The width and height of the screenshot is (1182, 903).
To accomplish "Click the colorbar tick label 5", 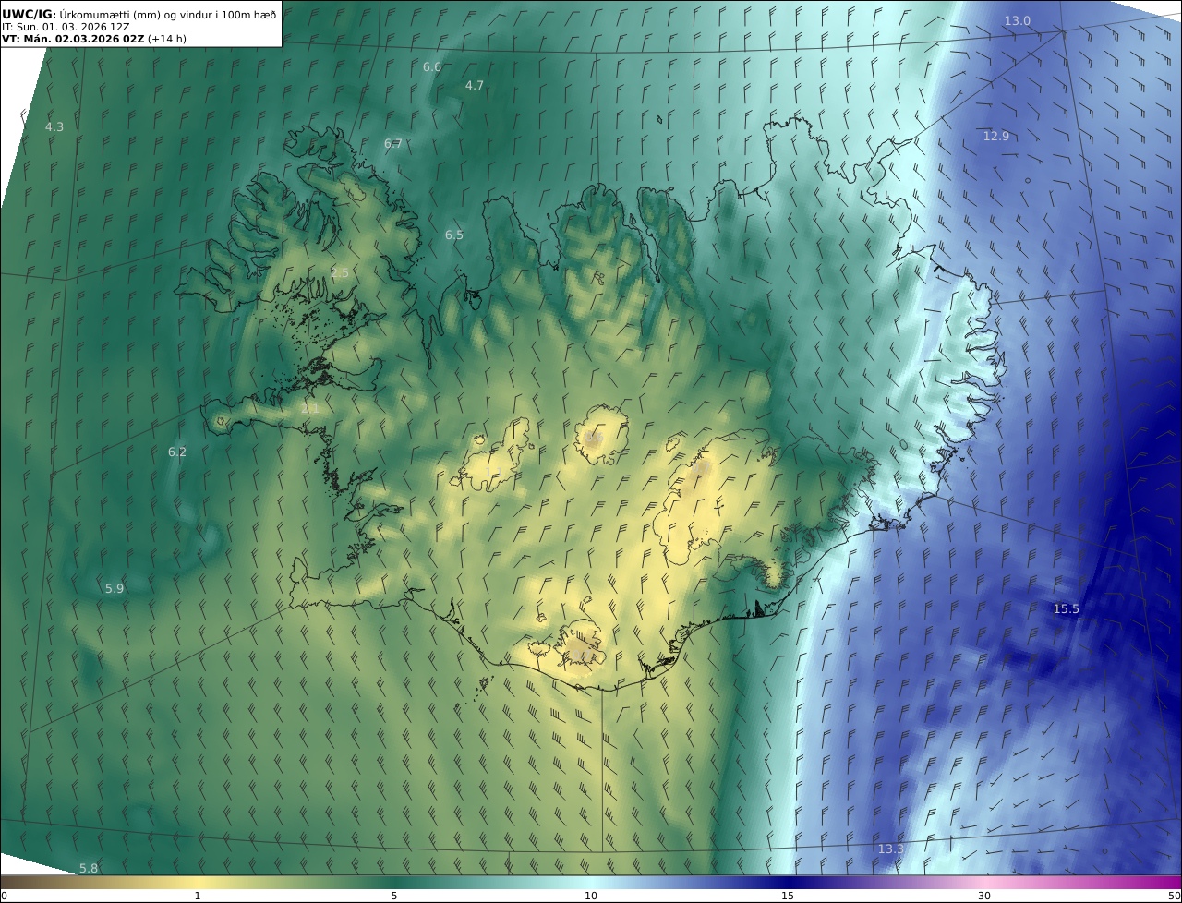I will pyautogui.click(x=394, y=896).
